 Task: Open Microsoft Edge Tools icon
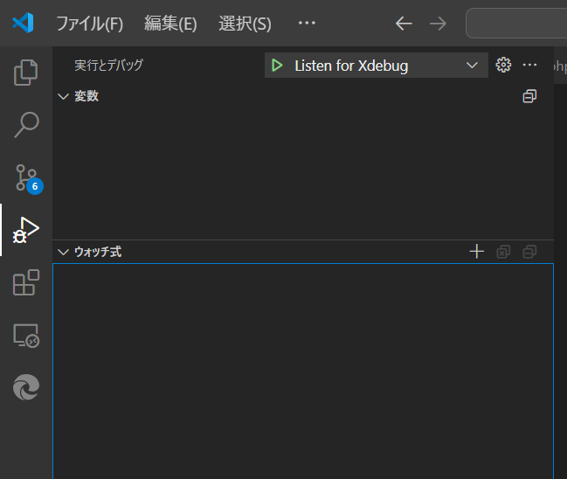point(26,387)
